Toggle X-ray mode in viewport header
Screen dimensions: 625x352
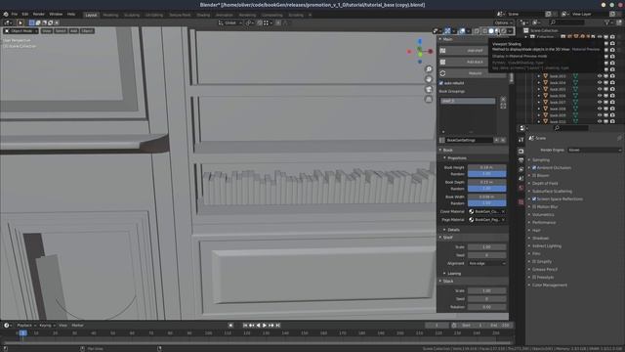pos(477,30)
